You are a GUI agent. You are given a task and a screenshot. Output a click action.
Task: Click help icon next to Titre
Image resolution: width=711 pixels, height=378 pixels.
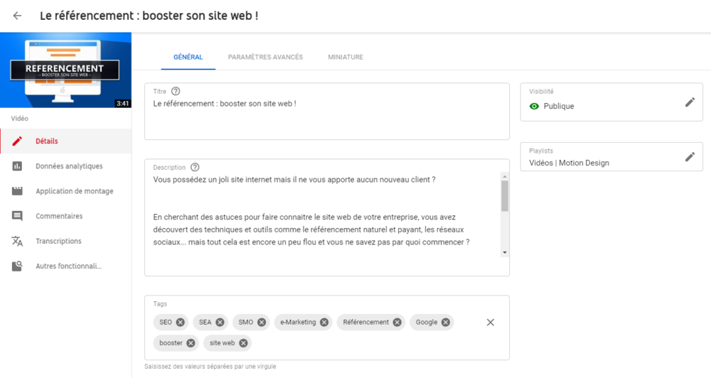click(176, 91)
